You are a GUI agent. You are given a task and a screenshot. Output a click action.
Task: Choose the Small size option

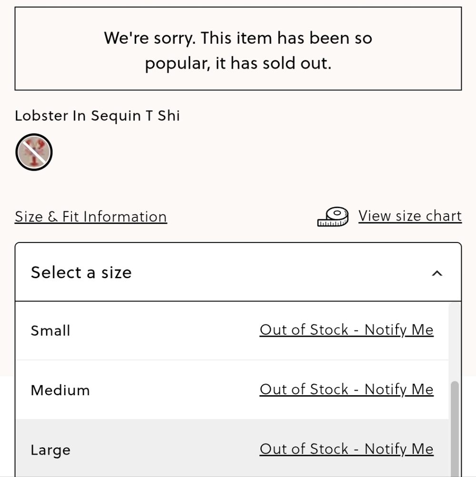click(232, 331)
